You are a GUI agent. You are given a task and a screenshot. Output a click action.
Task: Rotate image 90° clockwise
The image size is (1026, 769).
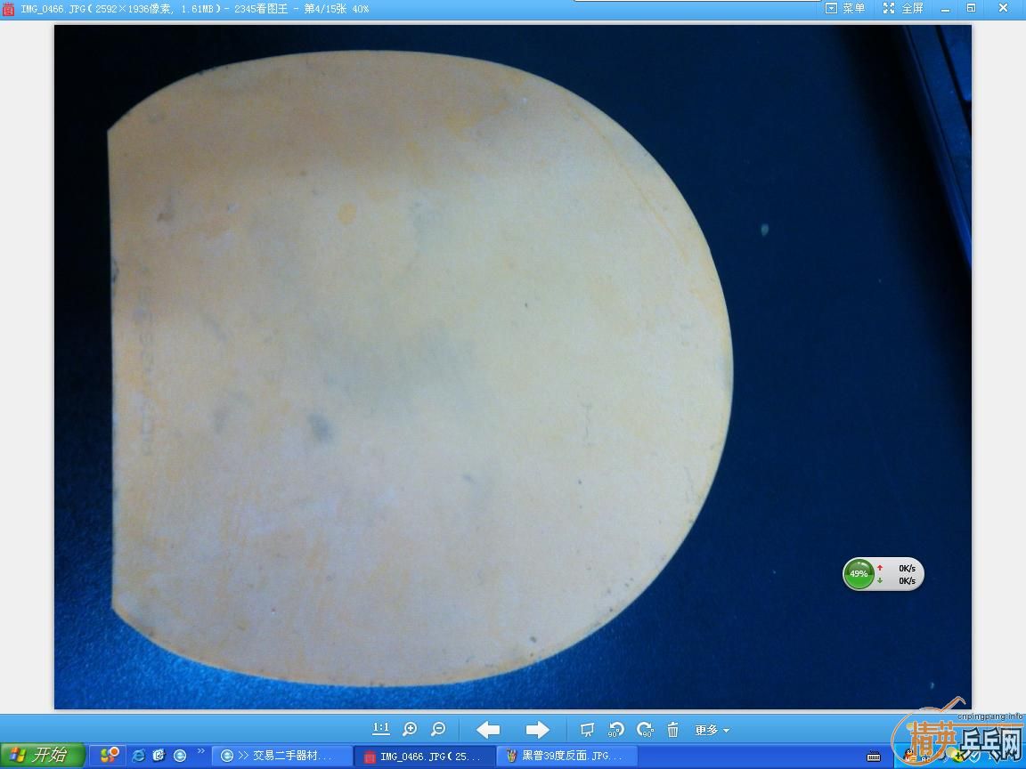pyautogui.click(x=645, y=730)
